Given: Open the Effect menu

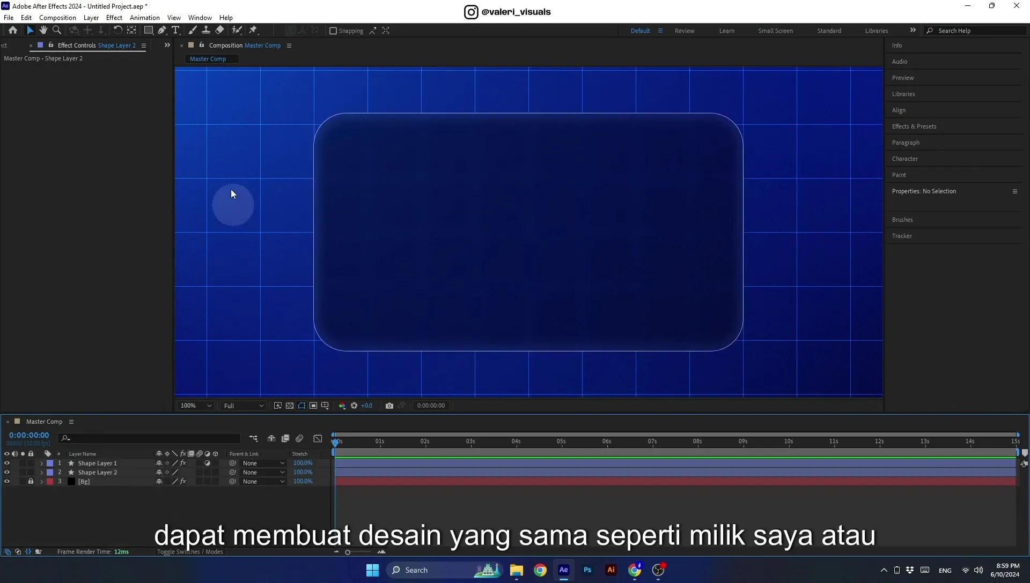Looking at the screenshot, I should pos(114,18).
